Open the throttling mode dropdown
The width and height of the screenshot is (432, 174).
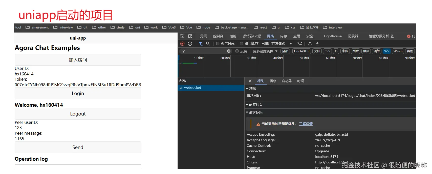(291, 44)
